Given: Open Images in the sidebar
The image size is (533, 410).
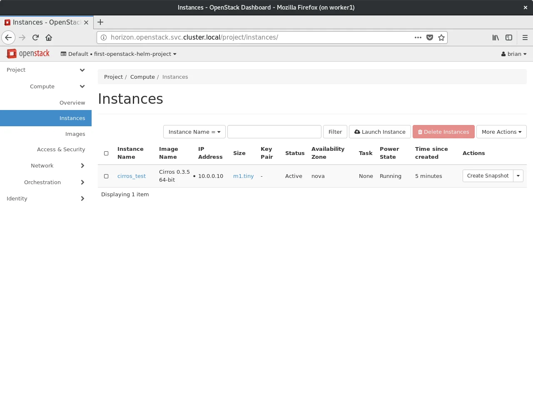Looking at the screenshot, I should pyautogui.click(x=75, y=134).
